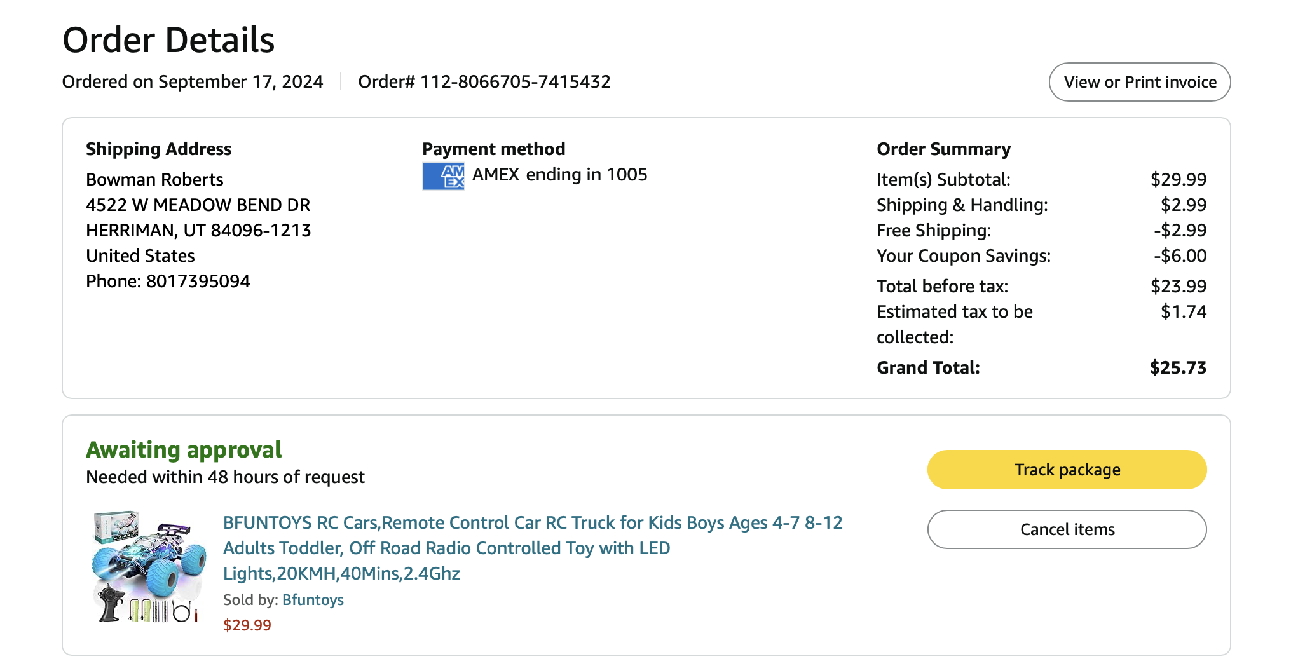Click the Awaiting approval status heading
The width and height of the screenshot is (1312, 666).
pos(184,450)
